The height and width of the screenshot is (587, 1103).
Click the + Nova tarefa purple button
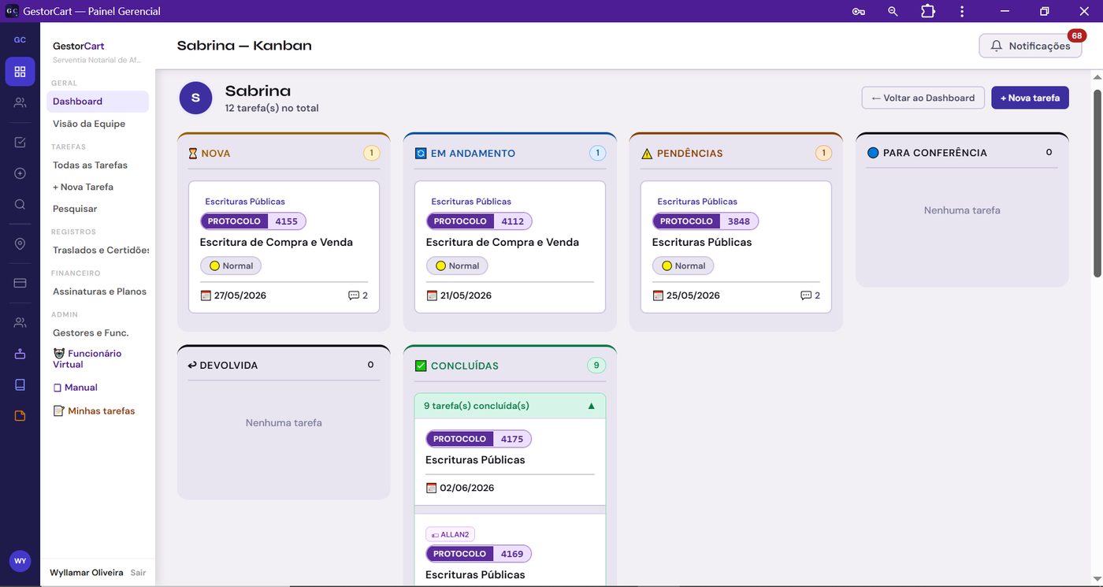click(x=1030, y=98)
